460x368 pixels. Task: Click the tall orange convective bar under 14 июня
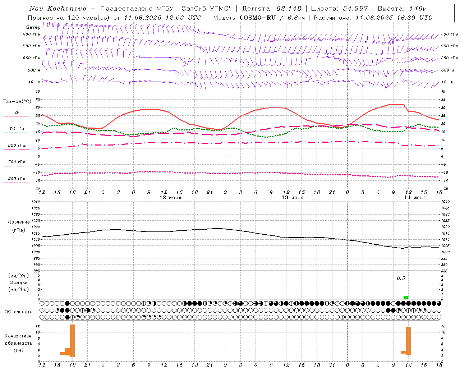pos(408,341)
